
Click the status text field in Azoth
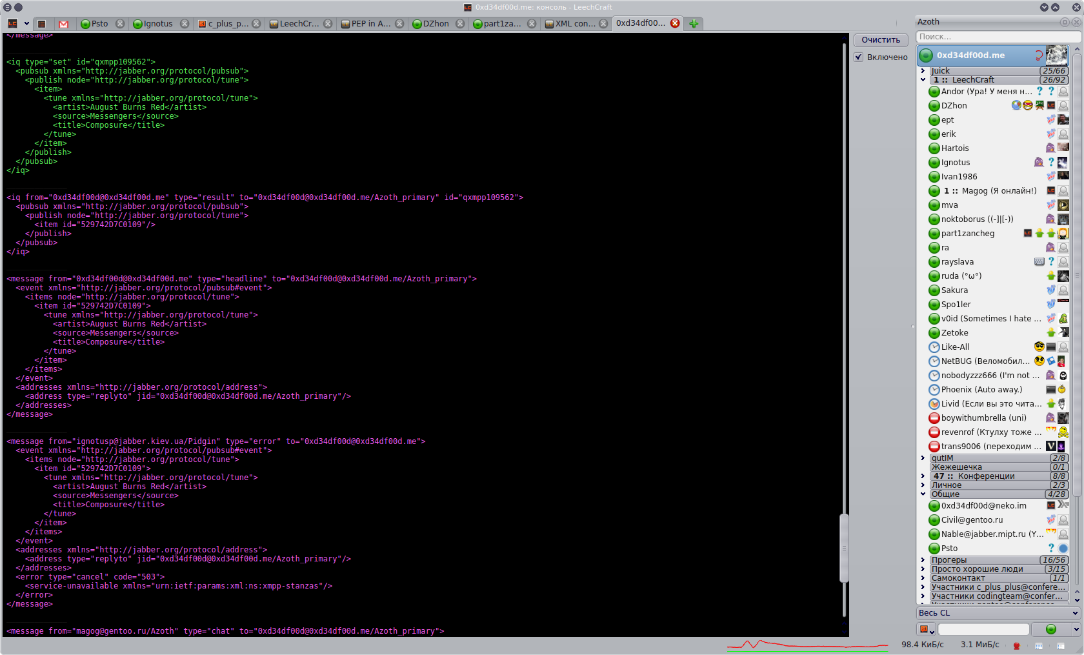(983, 629)
